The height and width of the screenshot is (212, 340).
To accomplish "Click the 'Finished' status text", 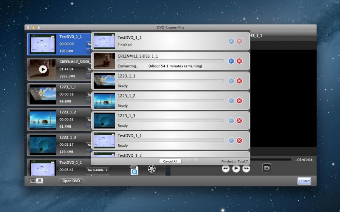I will tap(124, 45).
